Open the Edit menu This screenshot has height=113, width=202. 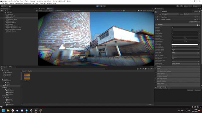point(6,3)
